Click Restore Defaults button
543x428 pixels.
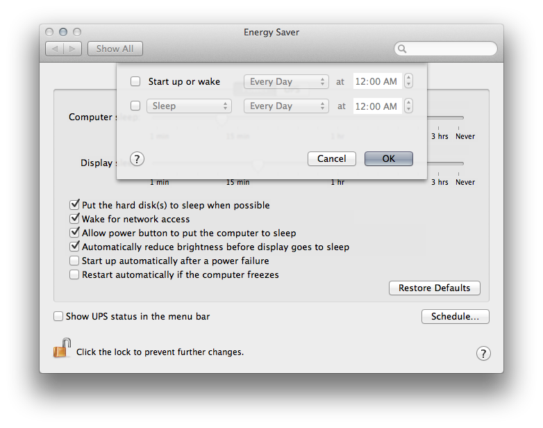tap(435, 288)
